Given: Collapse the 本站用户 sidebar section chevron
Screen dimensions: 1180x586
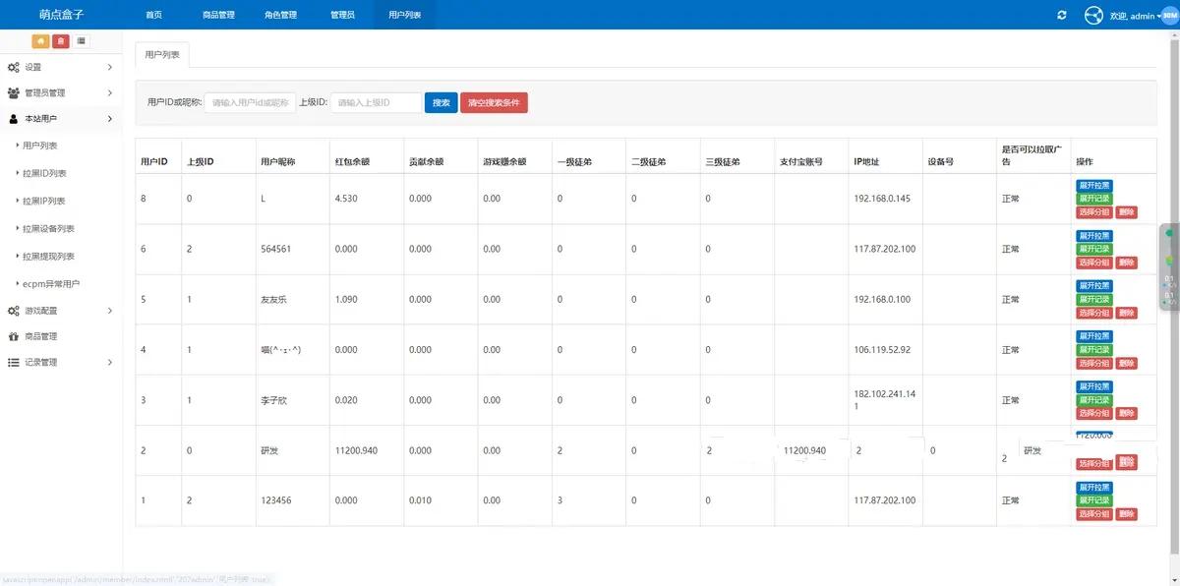Looking at the screenshot, I should 109,119.
